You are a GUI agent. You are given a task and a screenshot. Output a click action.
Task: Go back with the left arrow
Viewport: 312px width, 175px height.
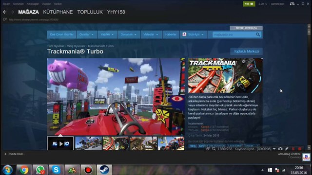[5, 12]
